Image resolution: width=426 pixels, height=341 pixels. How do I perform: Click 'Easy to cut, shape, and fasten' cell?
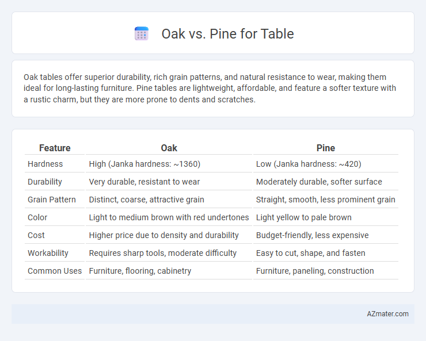click(310, 253)
